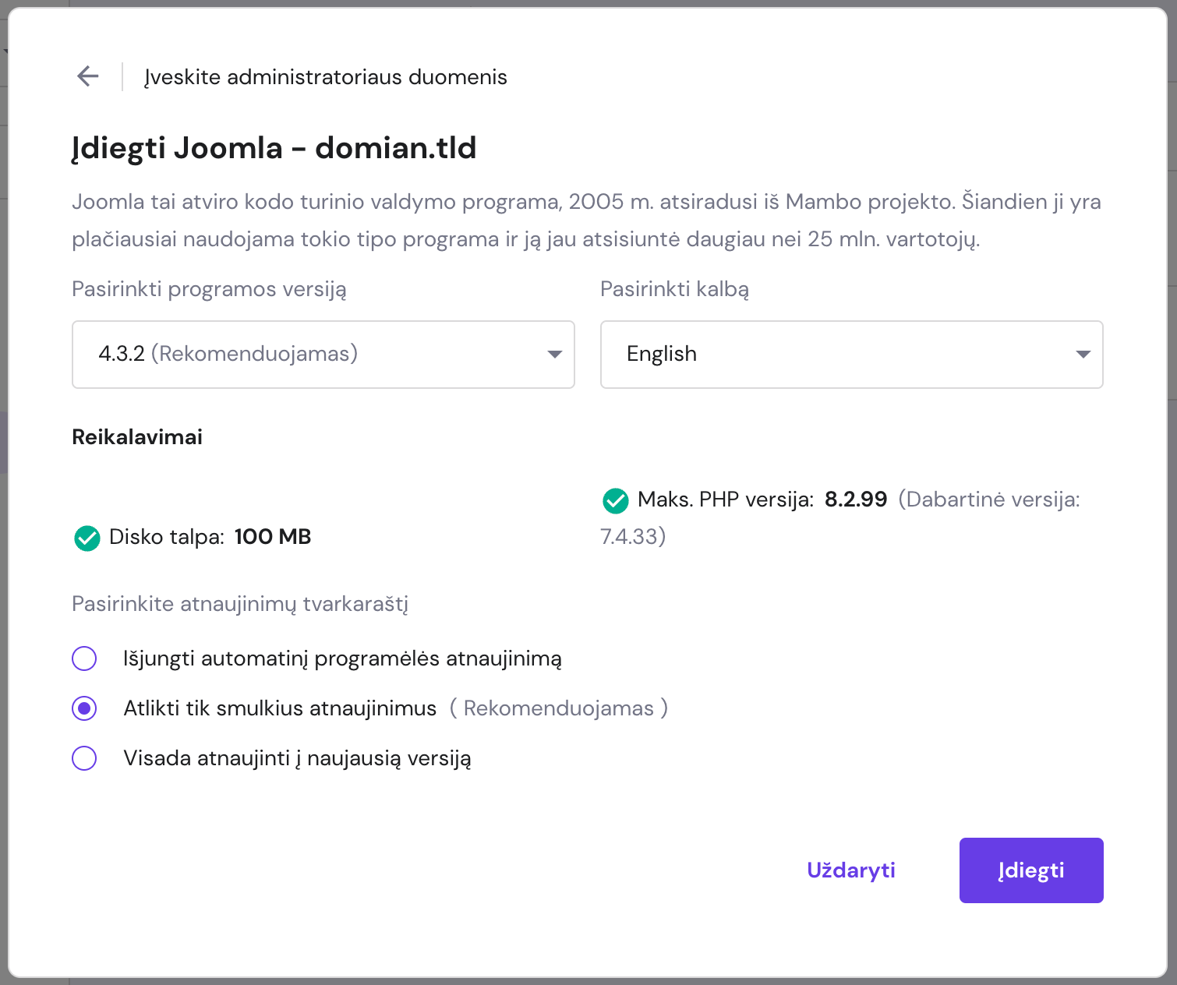Viewport: 1177px width, 985px height.
Task: Click the 'Rekomenduojamas' label next to minor updates
Action: 558,708
